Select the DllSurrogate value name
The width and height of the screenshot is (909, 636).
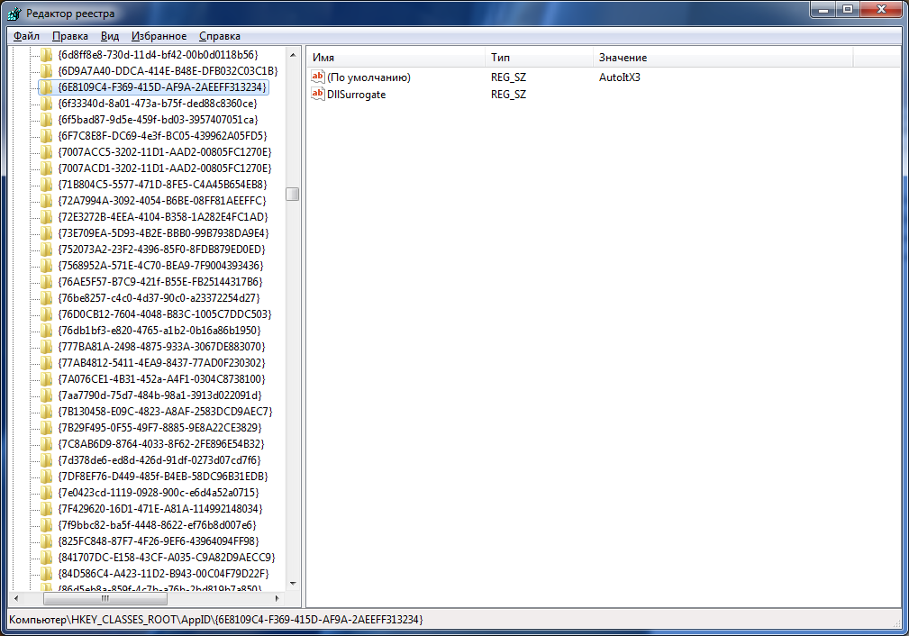click(356, 94)
